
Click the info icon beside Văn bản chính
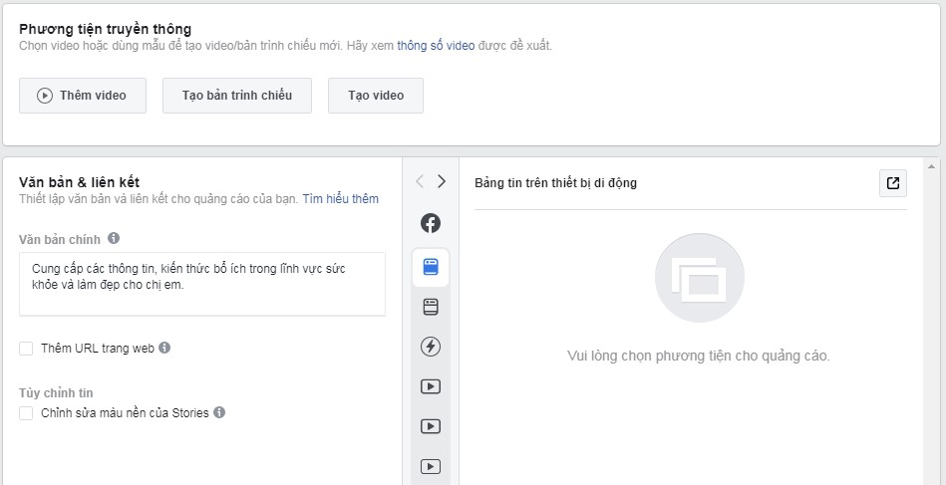[x=114, y=239]
